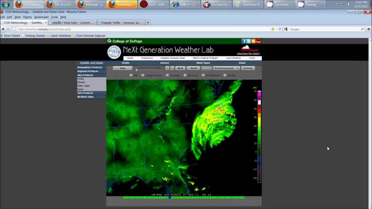Open a new tab with plus button
This screenshot has height=209, width=372.
click(x=148, y=23)
